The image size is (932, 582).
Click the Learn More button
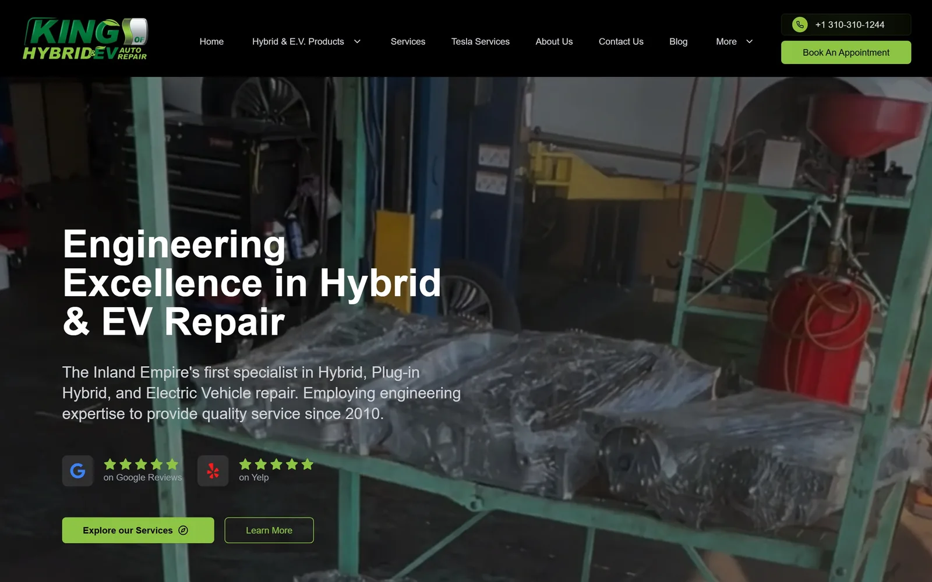(x=269, y=530)
